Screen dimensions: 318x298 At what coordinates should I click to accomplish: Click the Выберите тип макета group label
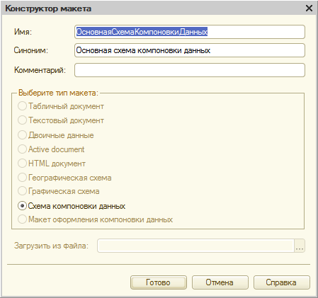[58, 93]
